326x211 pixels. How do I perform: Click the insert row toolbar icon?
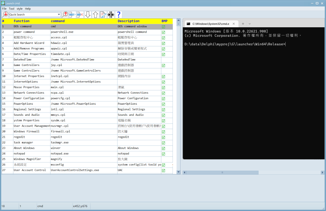(x=72, y=14)
